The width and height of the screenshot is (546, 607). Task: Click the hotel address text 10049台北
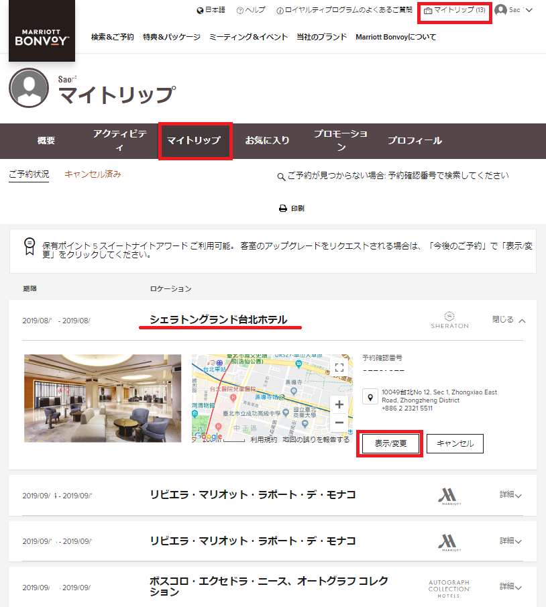click(439, 396)
